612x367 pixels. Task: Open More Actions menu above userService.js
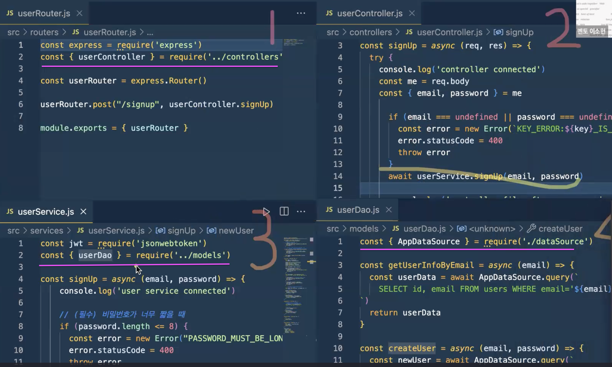pyautogui.click(x=301, y=212)
